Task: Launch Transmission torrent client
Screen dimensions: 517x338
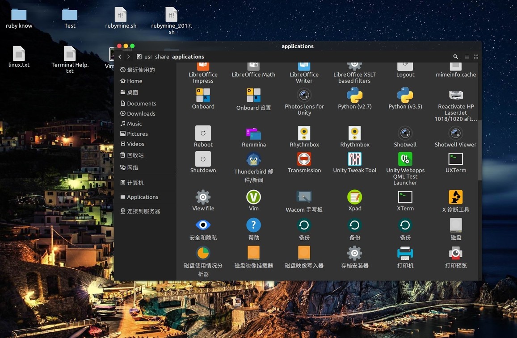Action: (x=304, y=159)
